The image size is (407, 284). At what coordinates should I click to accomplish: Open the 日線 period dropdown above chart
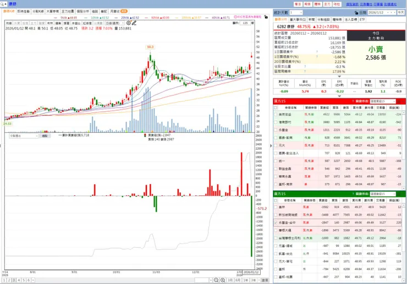115,23
